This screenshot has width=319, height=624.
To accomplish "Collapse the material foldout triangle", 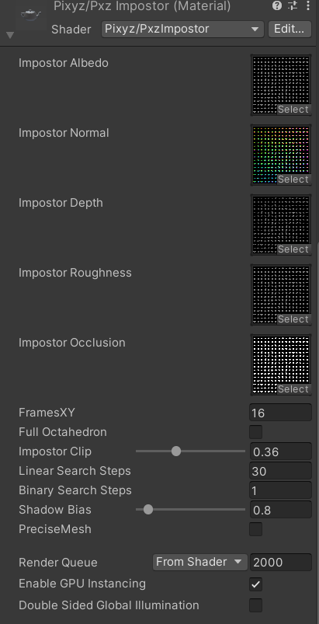I will 10,36.
